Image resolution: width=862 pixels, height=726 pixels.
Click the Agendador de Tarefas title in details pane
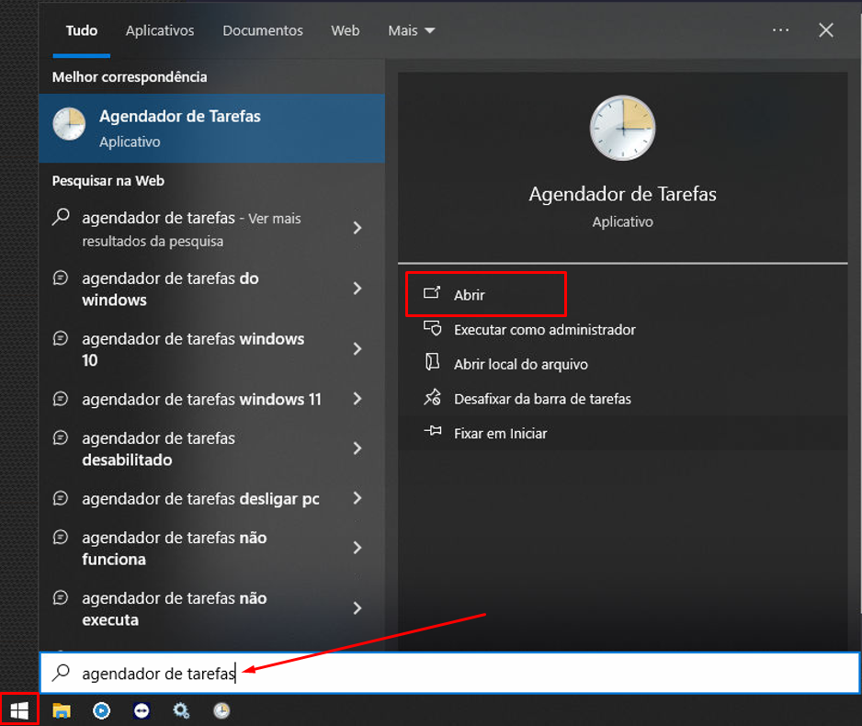(622, 194)
